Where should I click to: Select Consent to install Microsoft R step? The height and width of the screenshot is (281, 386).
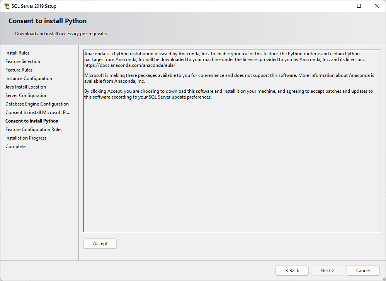38,112
